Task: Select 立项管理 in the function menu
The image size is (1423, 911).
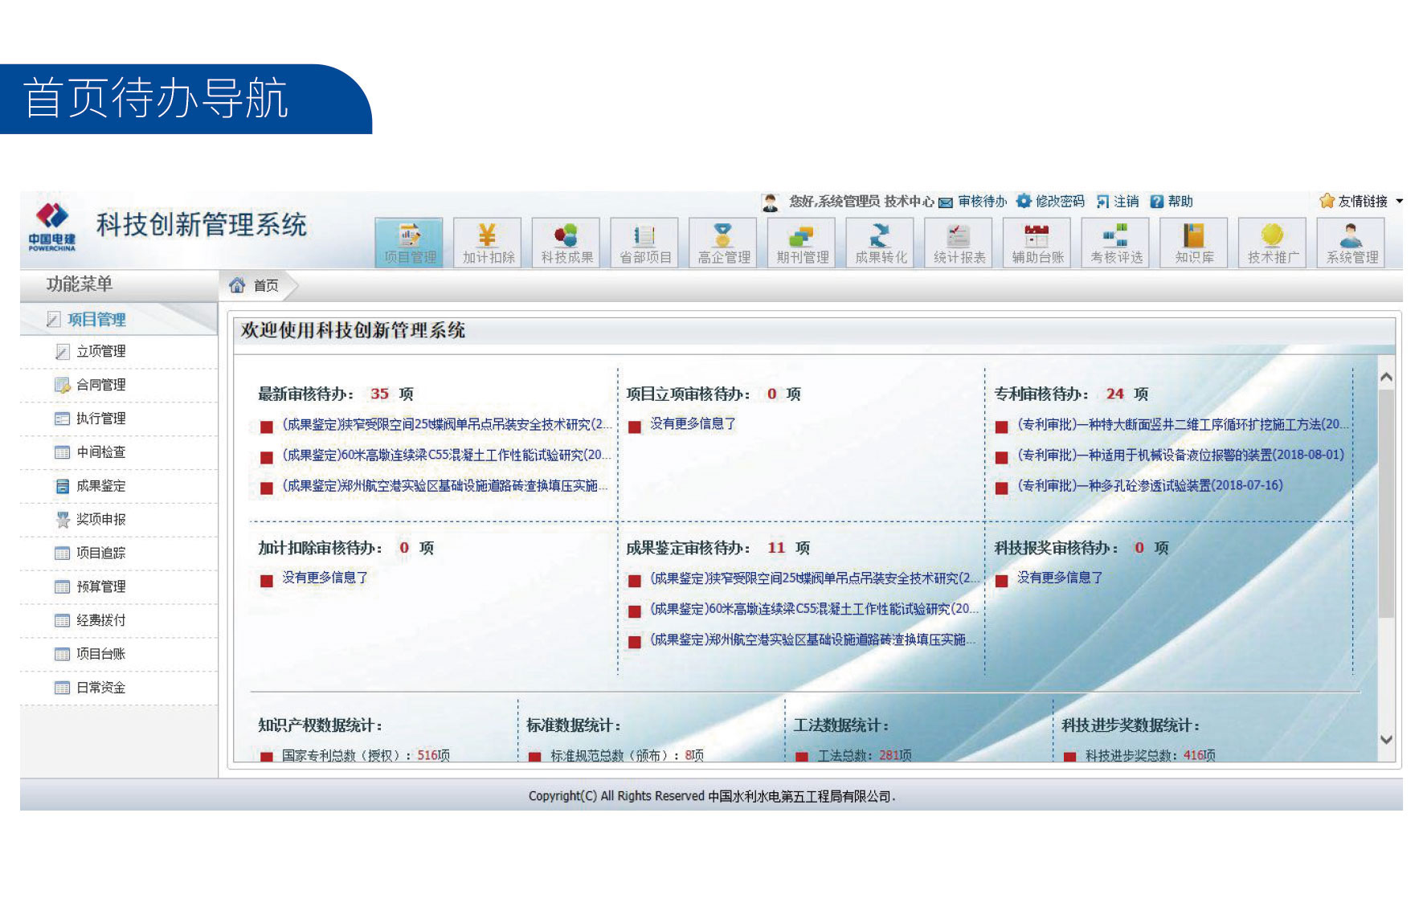Action: [100, 352]
